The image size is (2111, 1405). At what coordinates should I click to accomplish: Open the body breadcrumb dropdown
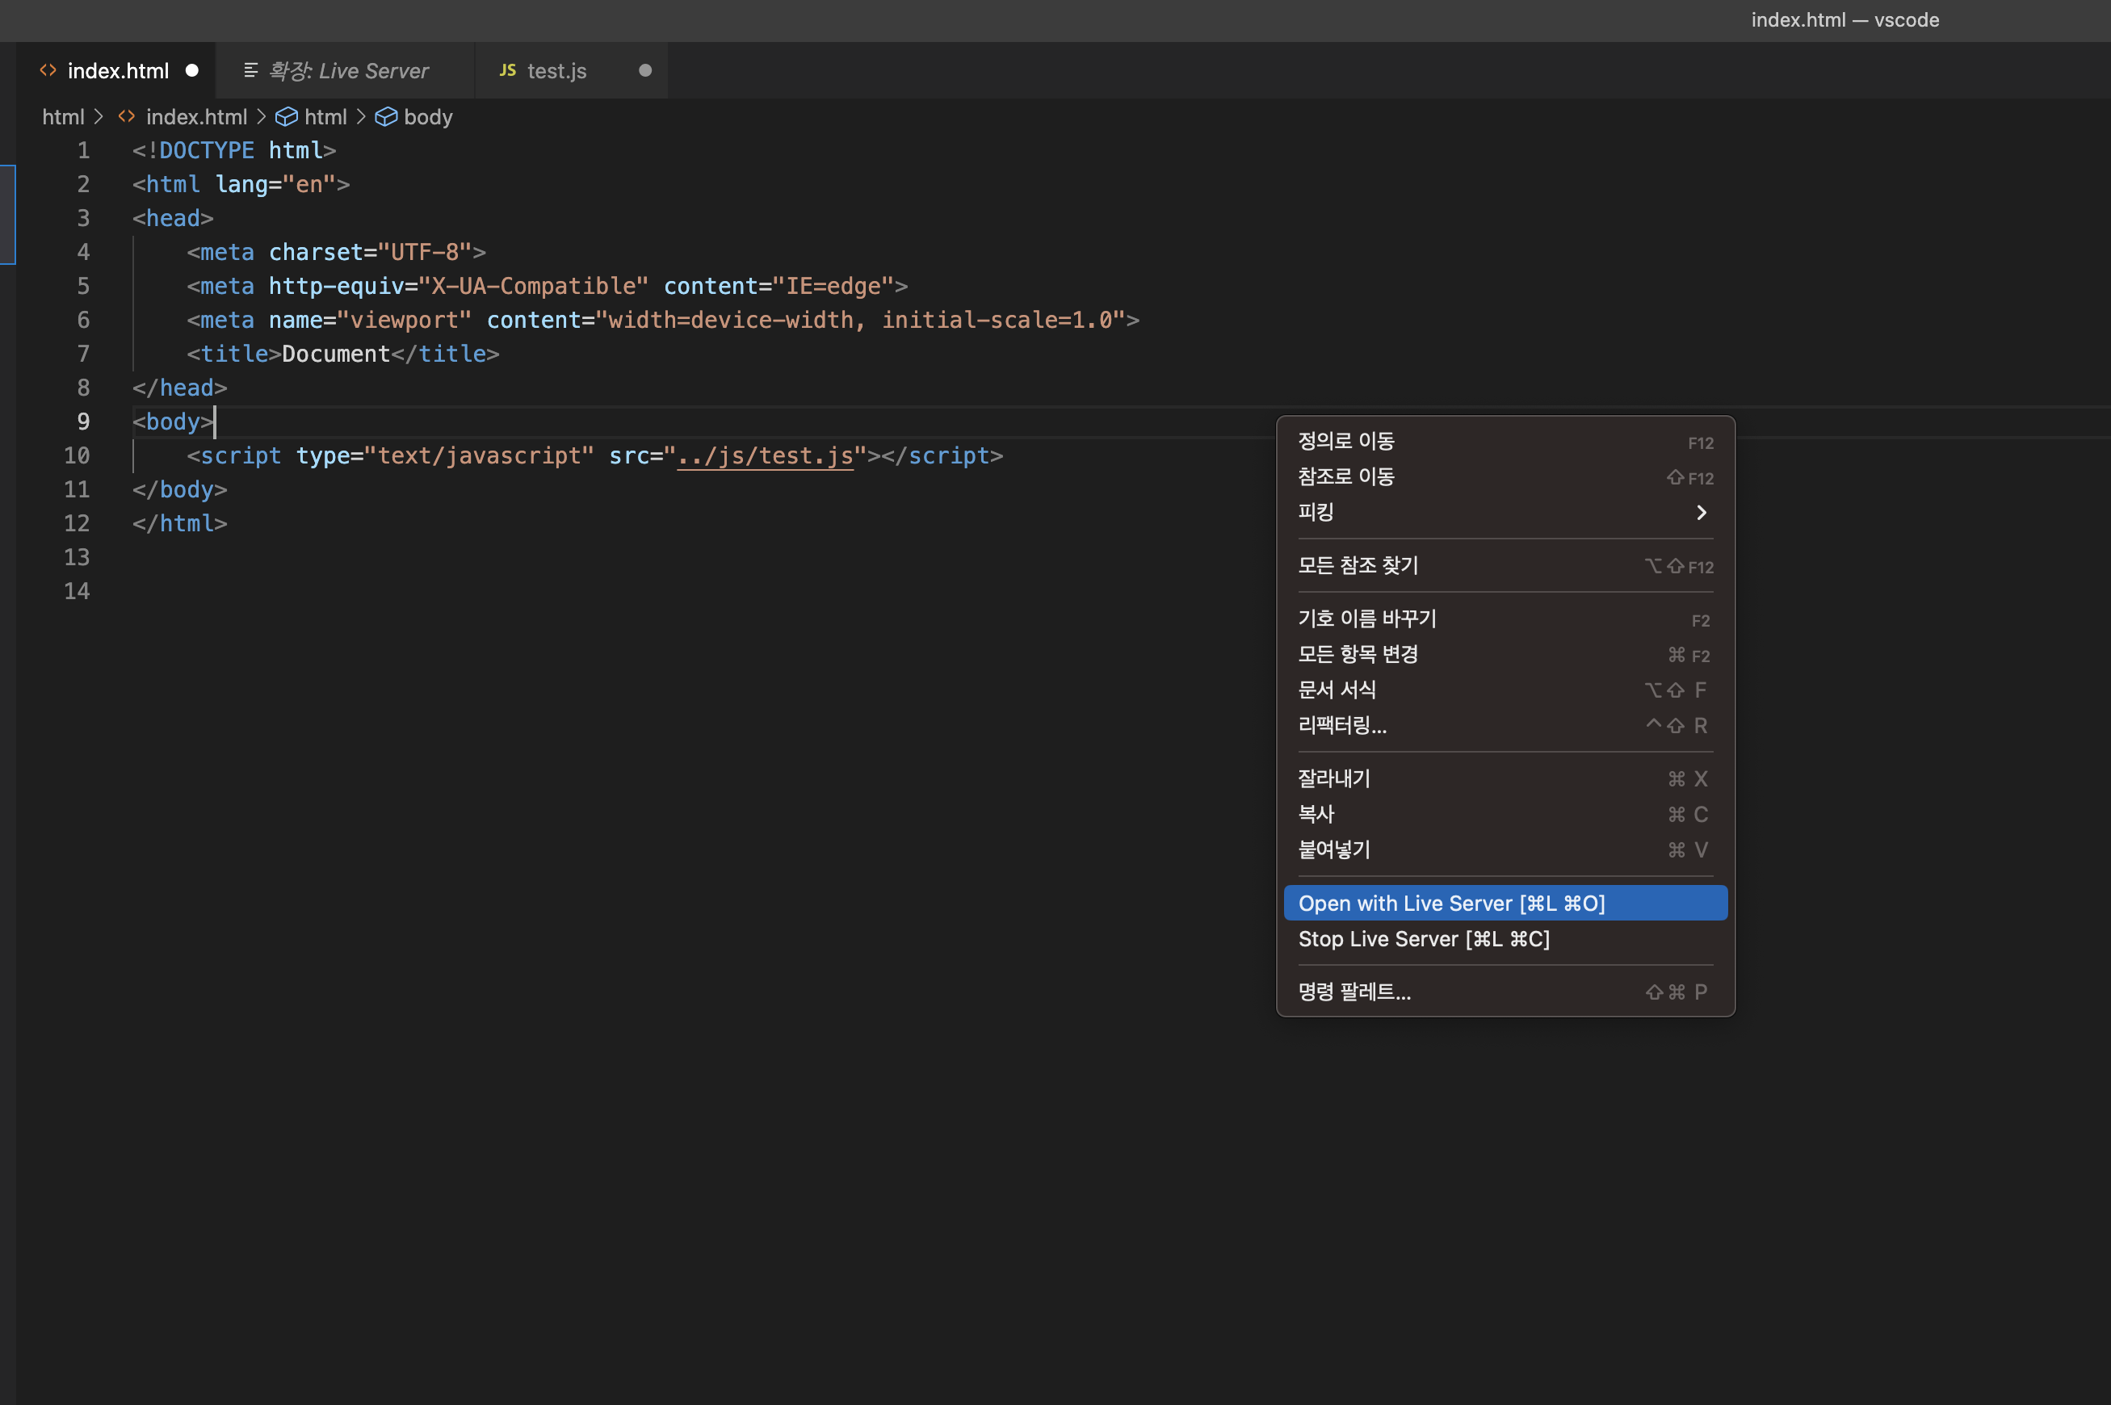[427, 117]
